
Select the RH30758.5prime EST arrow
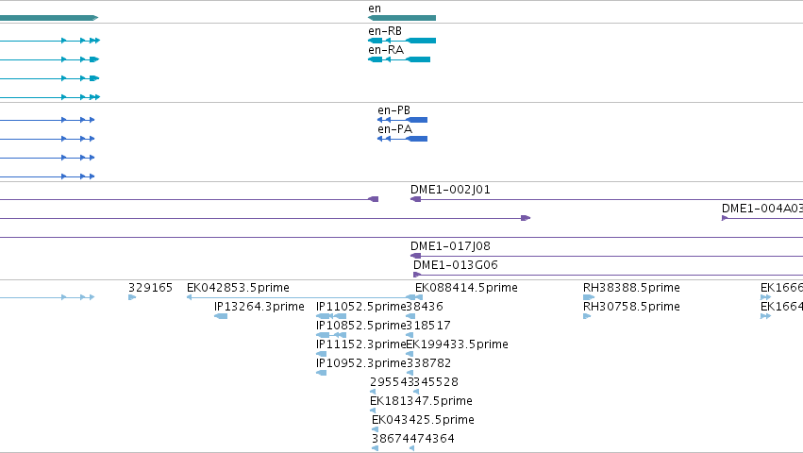587,316
